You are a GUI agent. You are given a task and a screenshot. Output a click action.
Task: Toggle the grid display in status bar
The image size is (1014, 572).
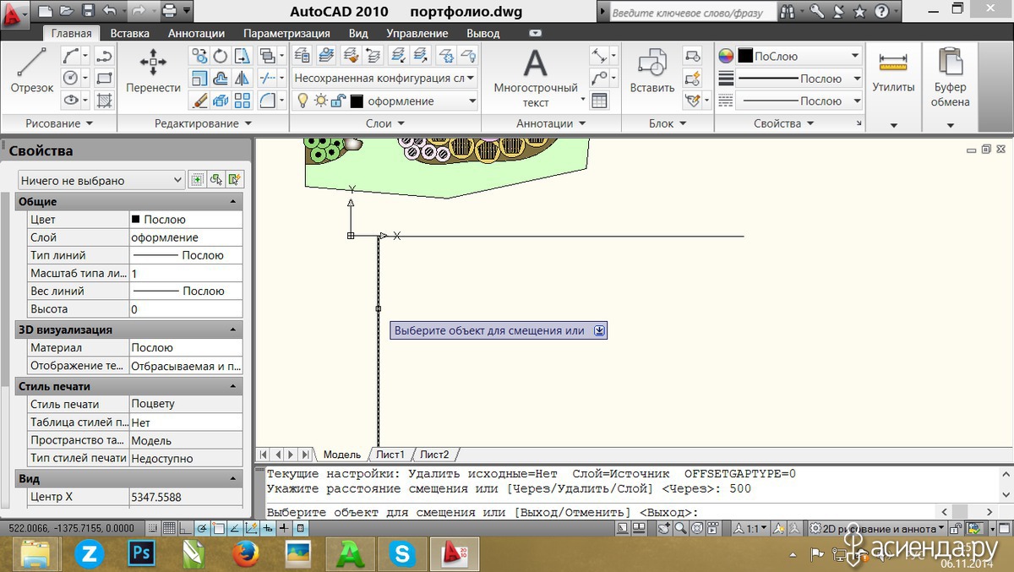point(169,528)
